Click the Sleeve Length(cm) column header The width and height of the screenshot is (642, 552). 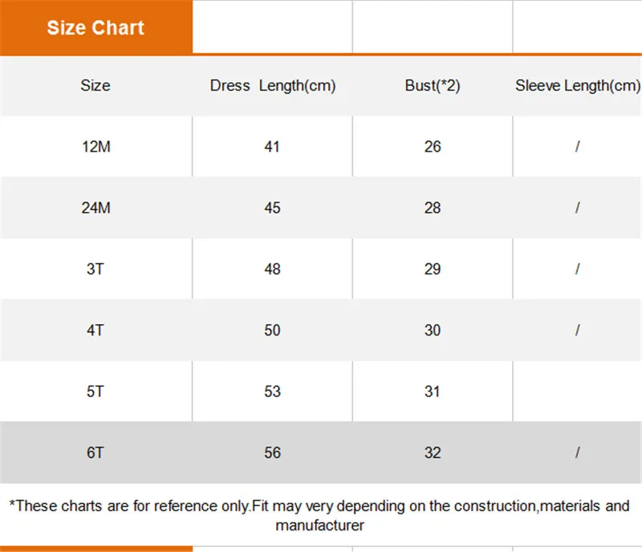pyautogui.click(x=577, y=86)
